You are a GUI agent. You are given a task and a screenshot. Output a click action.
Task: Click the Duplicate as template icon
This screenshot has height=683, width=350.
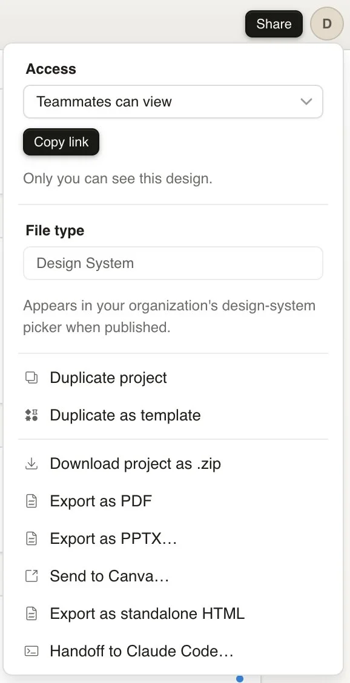pos(31,415)
